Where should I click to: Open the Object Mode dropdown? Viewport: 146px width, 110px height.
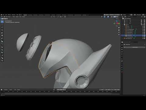pos(8,17)
